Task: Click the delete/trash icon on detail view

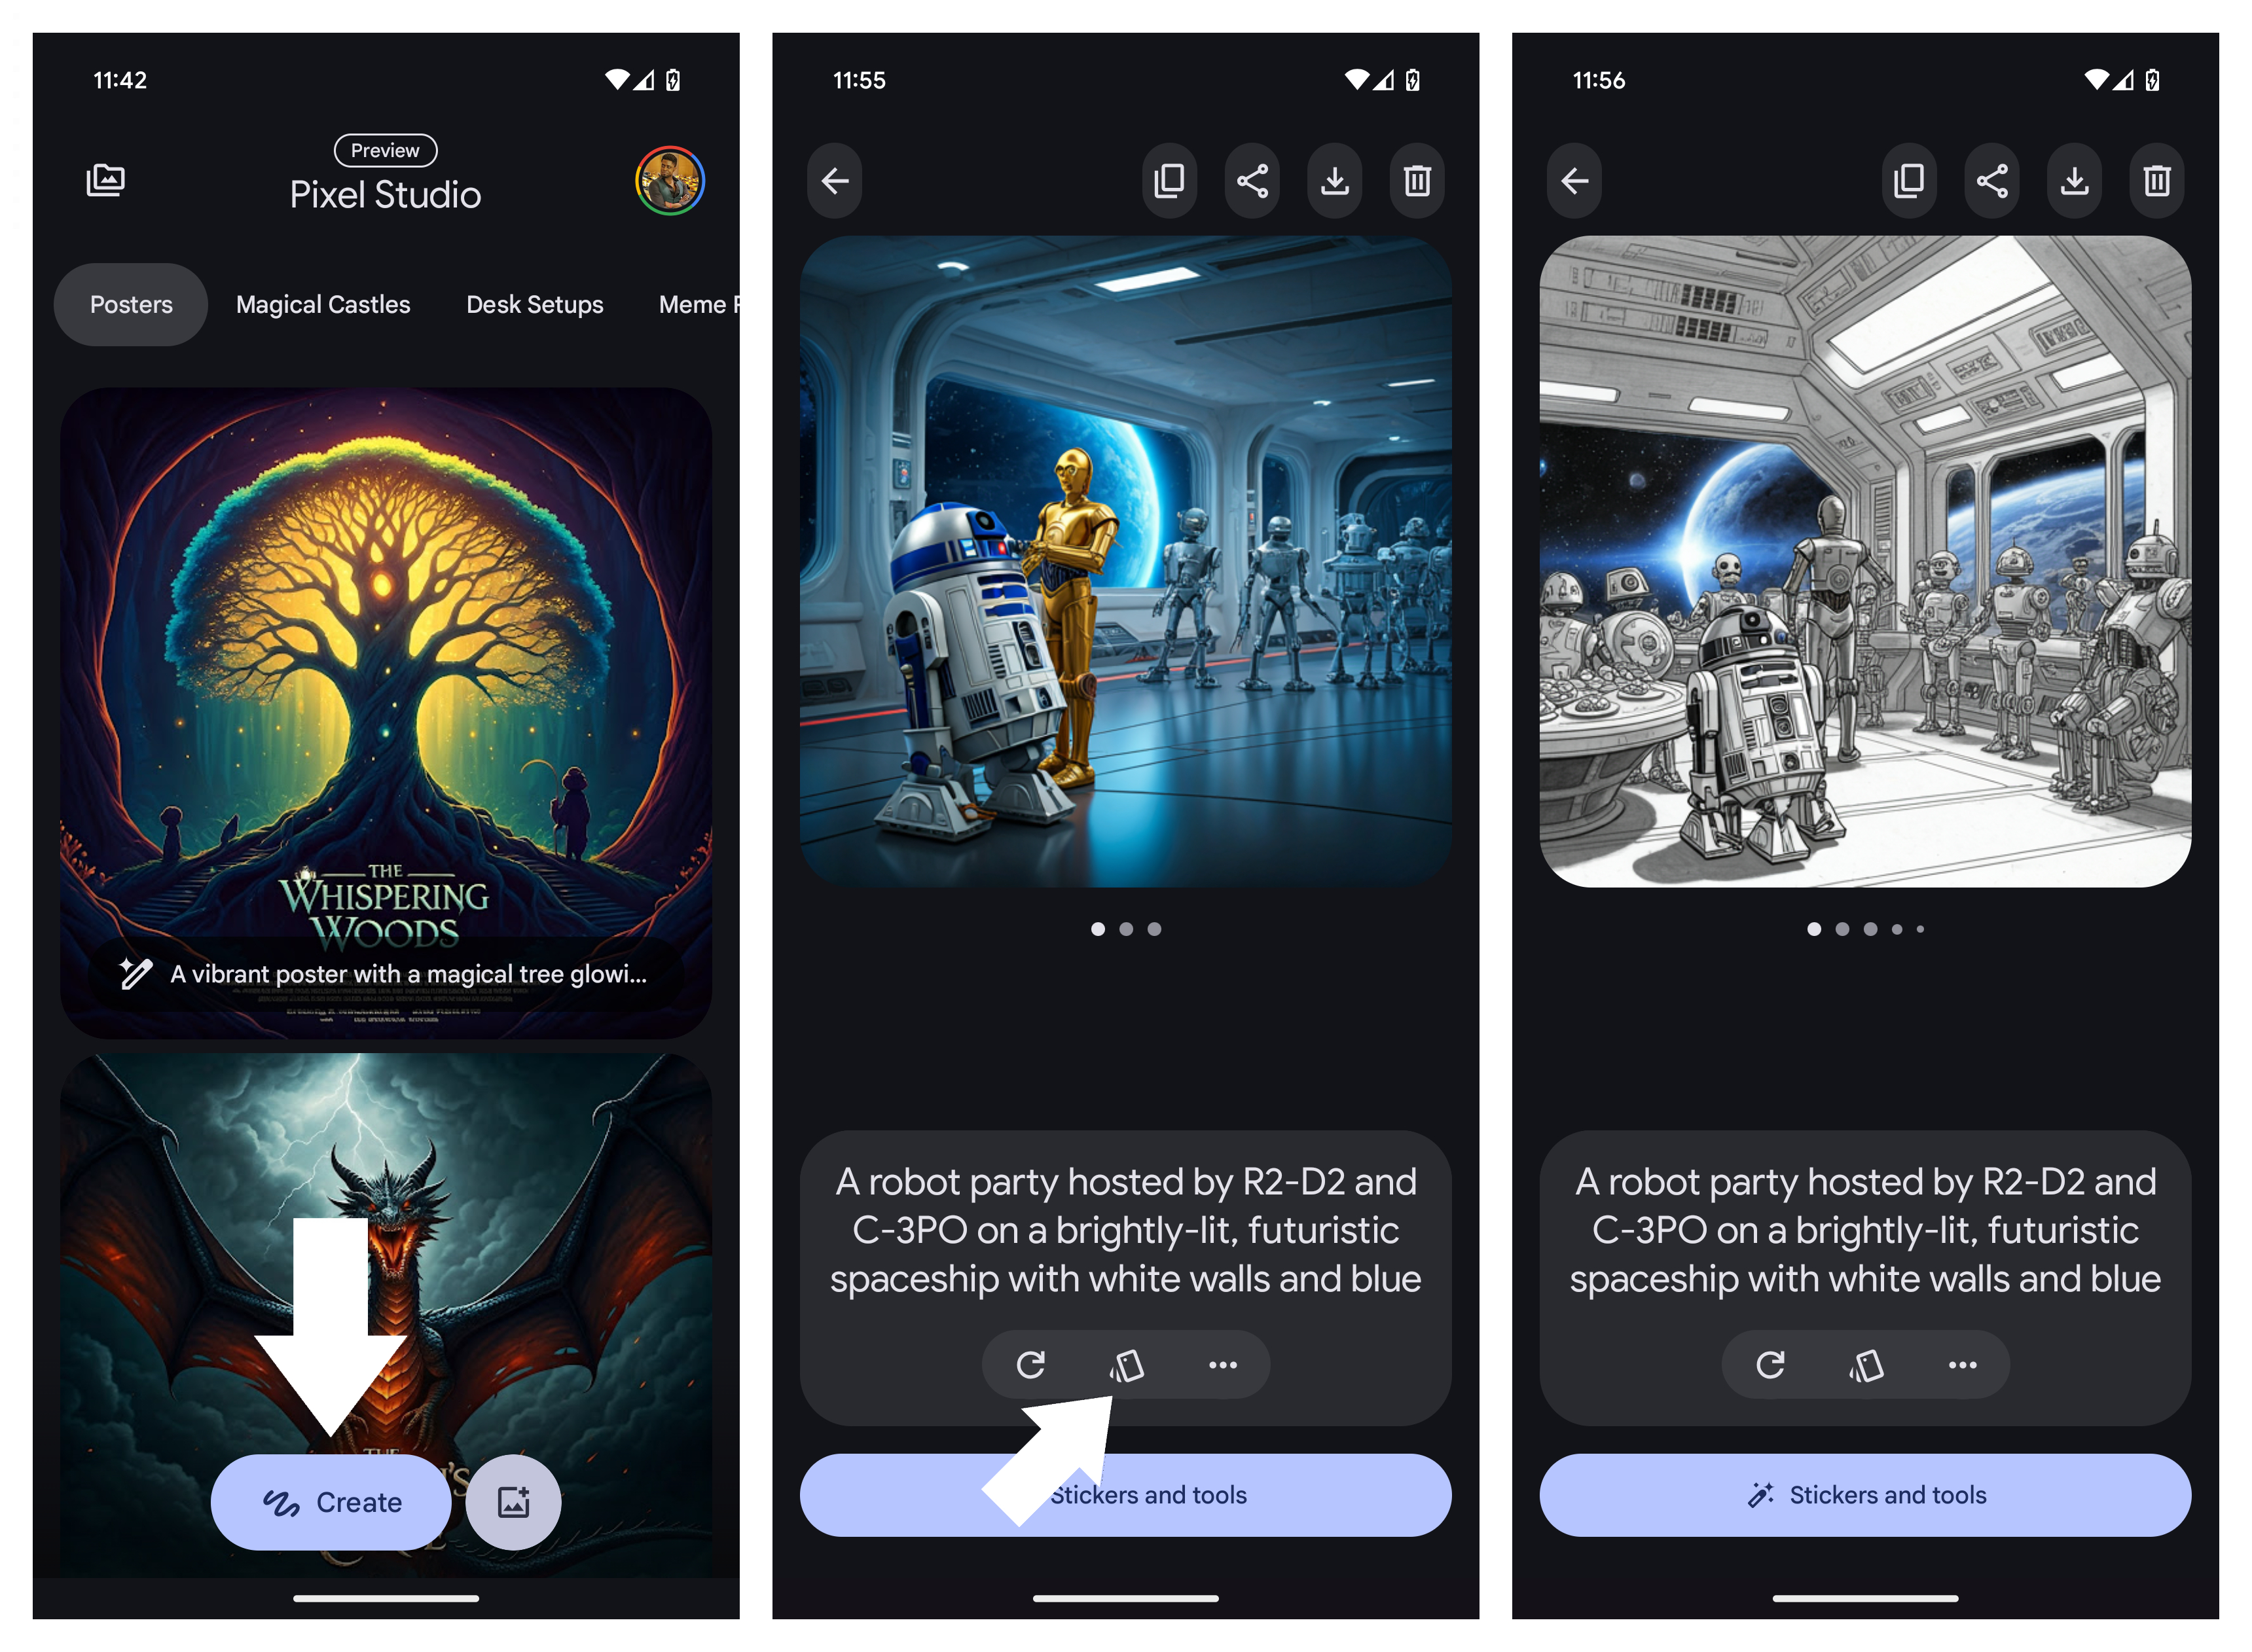Action: click(1418, 177)
